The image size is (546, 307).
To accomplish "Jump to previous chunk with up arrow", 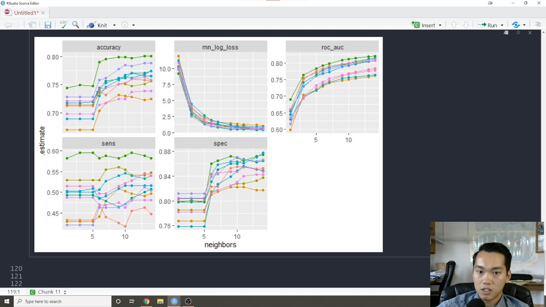I will pos(454,25).
